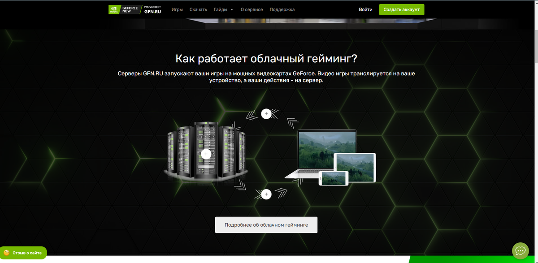Screen dimensions: 538x263
Task: Expand the Гайды dropdown menu
Action: (223, 9)
